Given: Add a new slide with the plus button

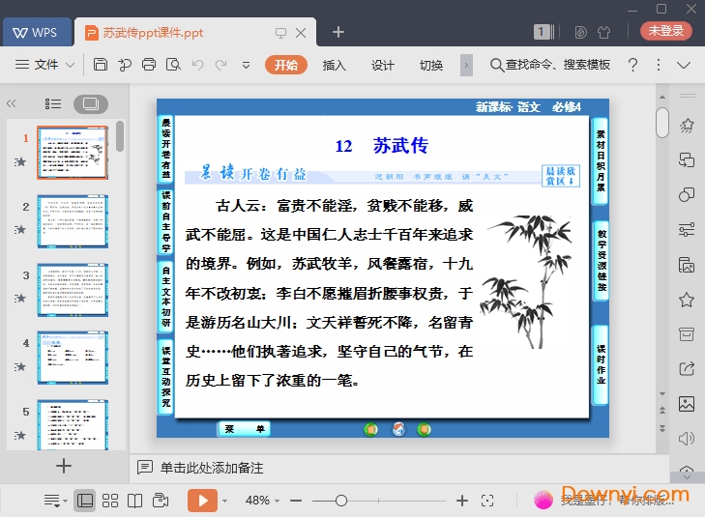Looking at the screenshot, I should 64,466.
